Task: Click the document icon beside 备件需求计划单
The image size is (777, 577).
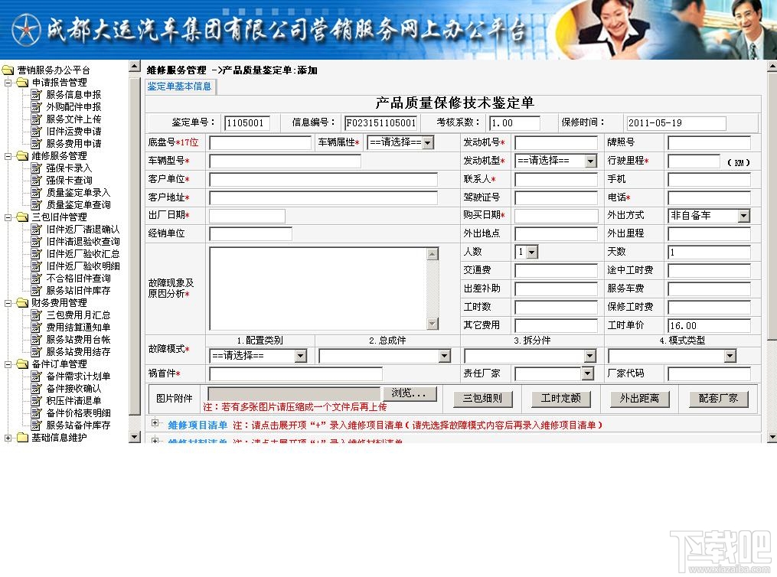Action: click(x=36, y=376)
